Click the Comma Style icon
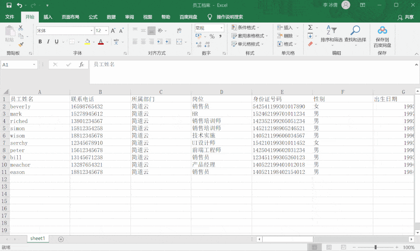The height and width of the screenshot is (251, 420). coord(220,36)
